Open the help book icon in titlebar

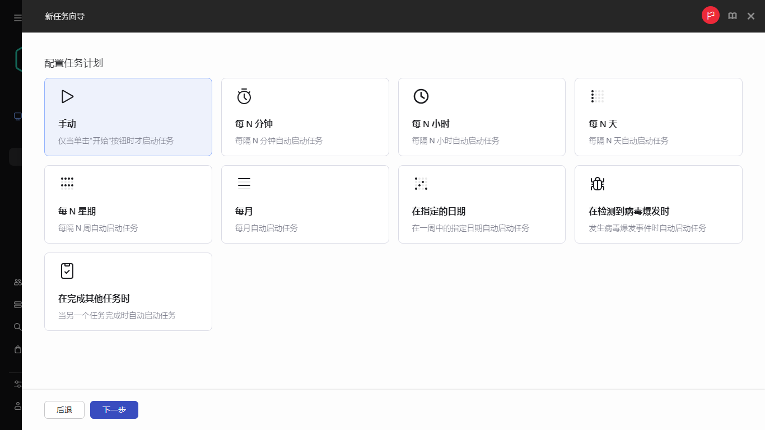pyautogui.click(x=732, y=15)
